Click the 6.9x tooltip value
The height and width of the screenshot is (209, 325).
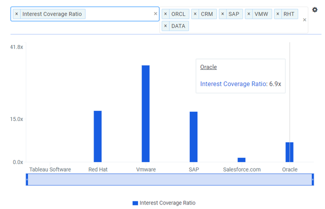point(275,84)
